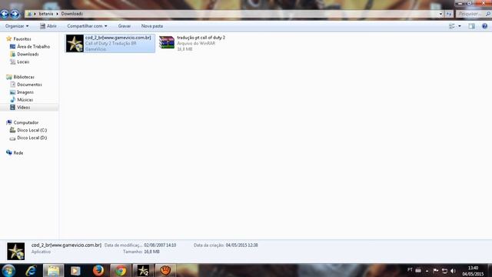Click the star preview icon in details pane
Screen dimensions: 492x277
click(15, 252)
